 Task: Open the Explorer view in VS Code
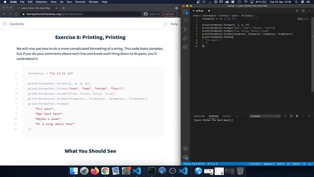185,12
